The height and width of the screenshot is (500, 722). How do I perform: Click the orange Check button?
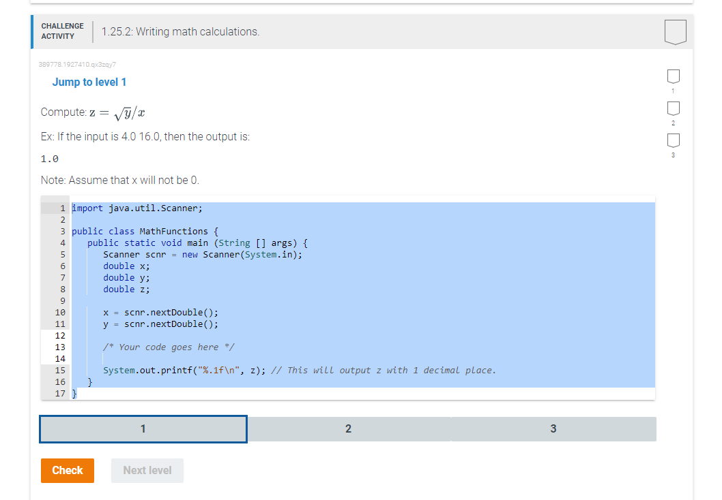[x=67, y=470]
